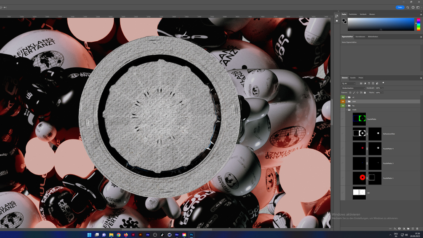Select the AO layer thumbnail
This screenshot has height=238, width=423.
[x=359, y=193]
